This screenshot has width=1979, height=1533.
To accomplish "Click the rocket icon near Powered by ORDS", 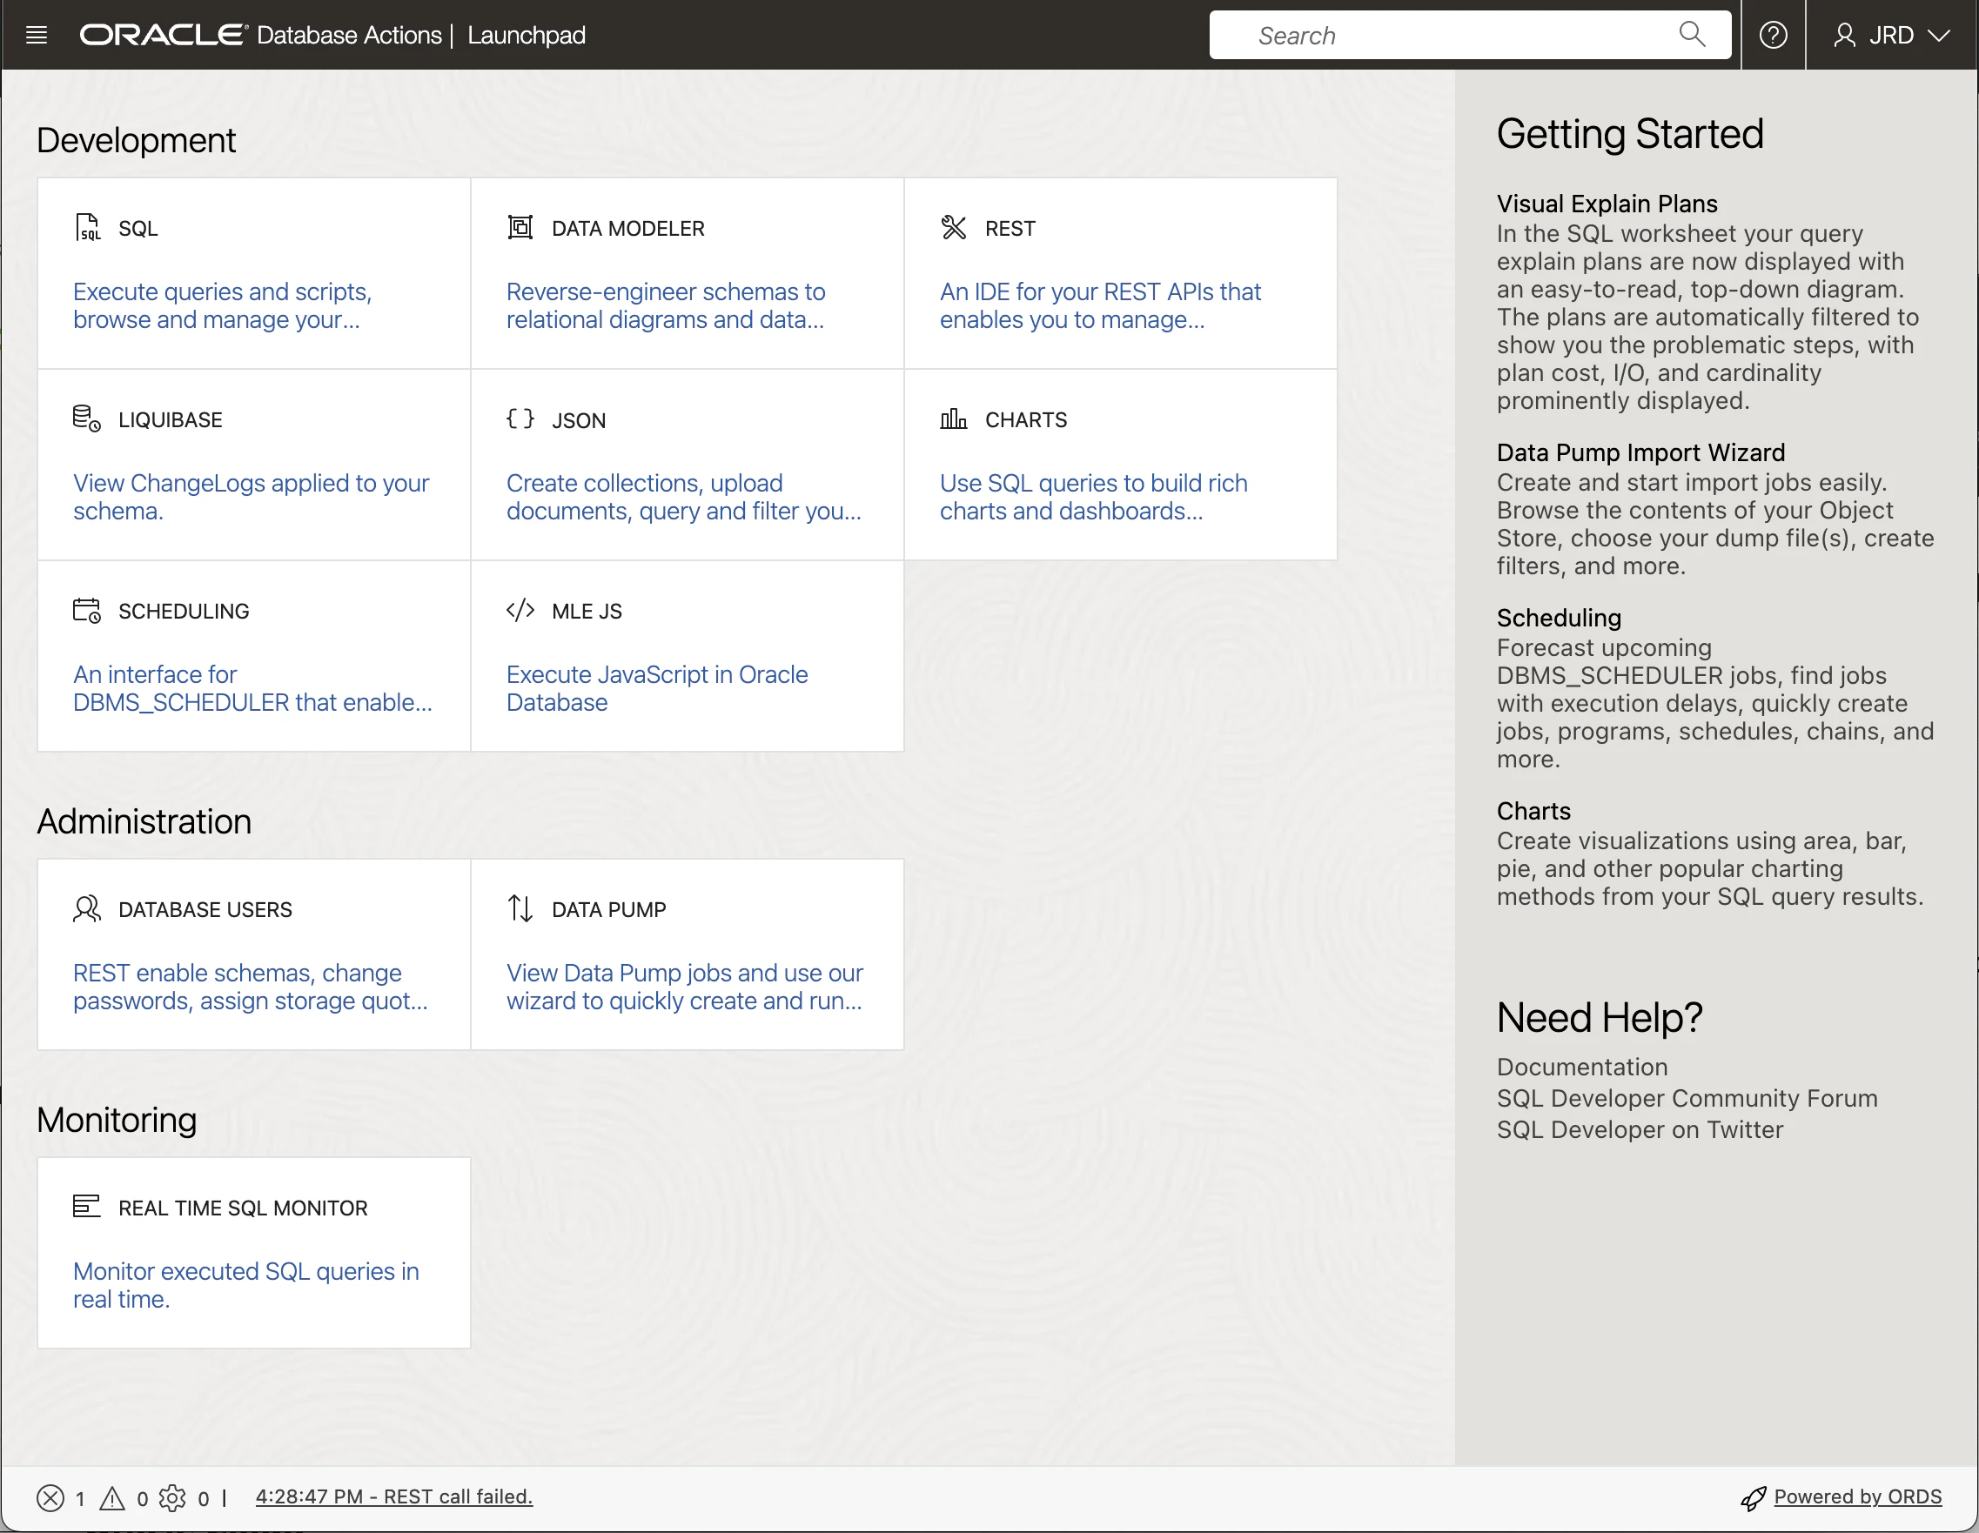I will [1754, 1497].
